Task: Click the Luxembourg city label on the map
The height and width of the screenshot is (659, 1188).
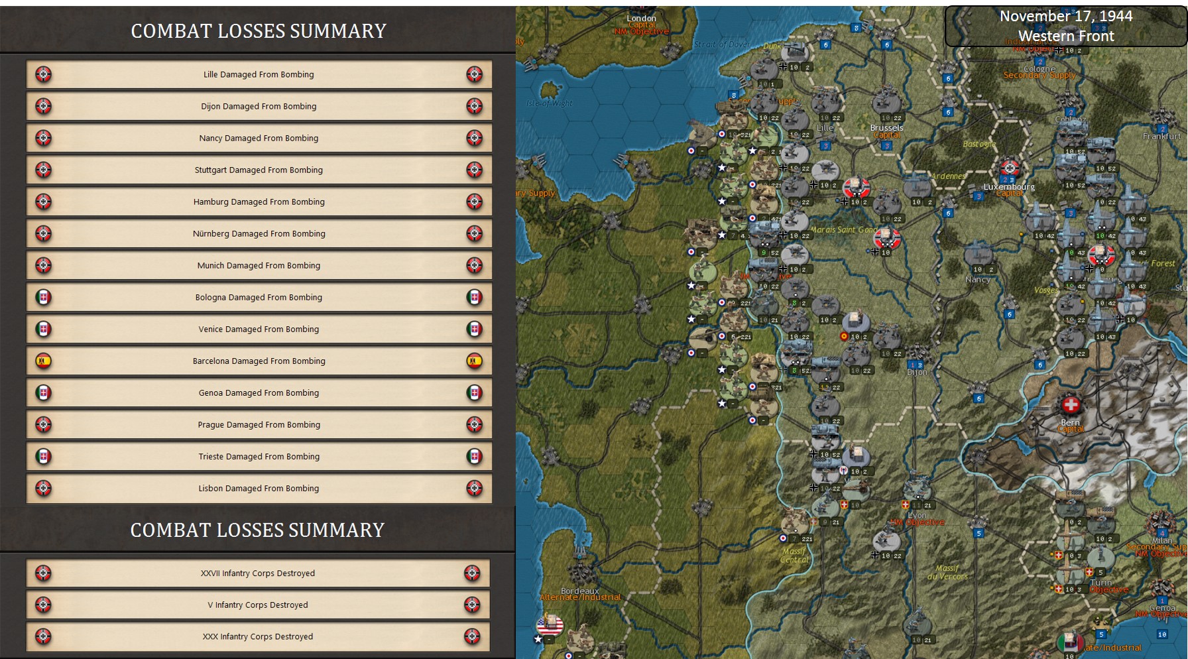Action: point(1009,186)
